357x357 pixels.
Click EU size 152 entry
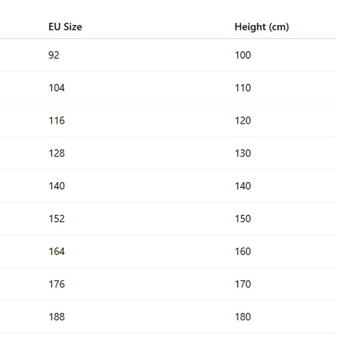[57, 219]
